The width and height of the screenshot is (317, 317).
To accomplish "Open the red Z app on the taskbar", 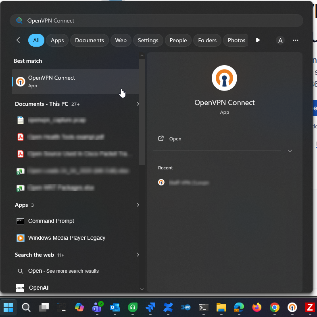I will pyautogui.click(x=310, y=307).
